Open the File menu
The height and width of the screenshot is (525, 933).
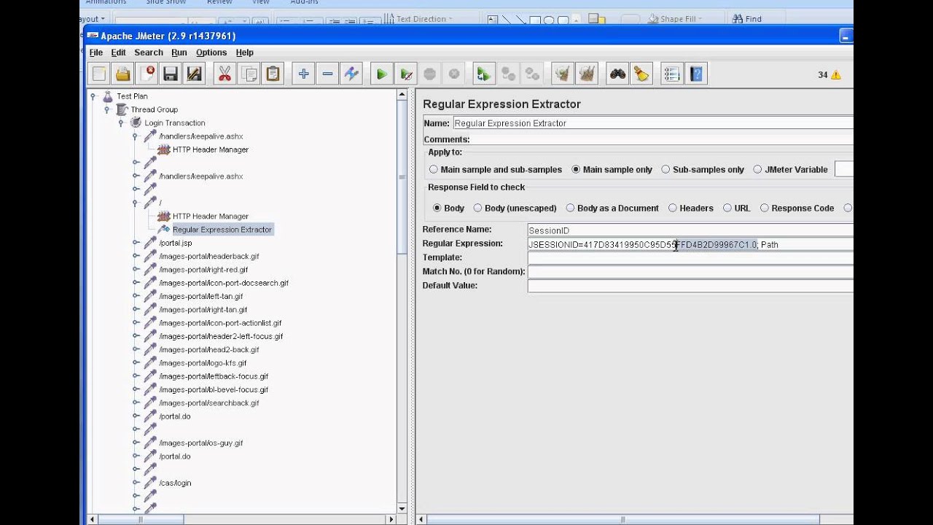click(96, 52)
